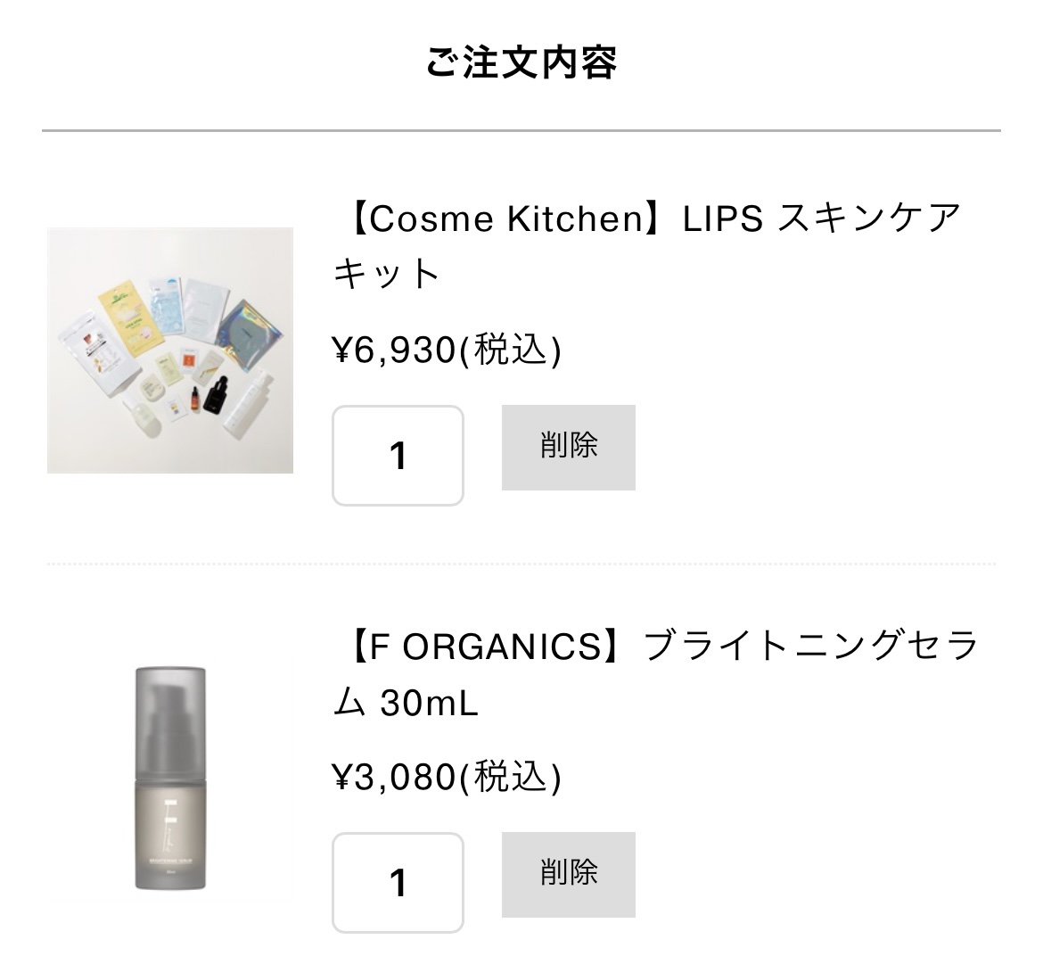Focus the quantity field for Cosme Kitchen kit

398,456
